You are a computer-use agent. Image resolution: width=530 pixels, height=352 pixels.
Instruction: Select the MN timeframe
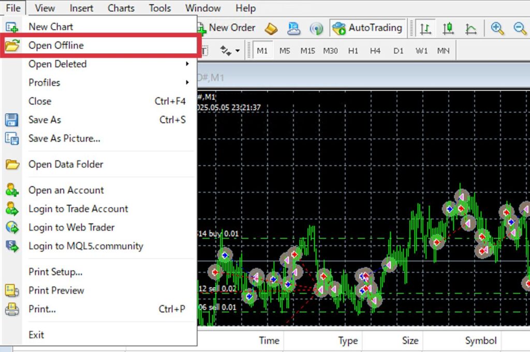pos(443,51)
